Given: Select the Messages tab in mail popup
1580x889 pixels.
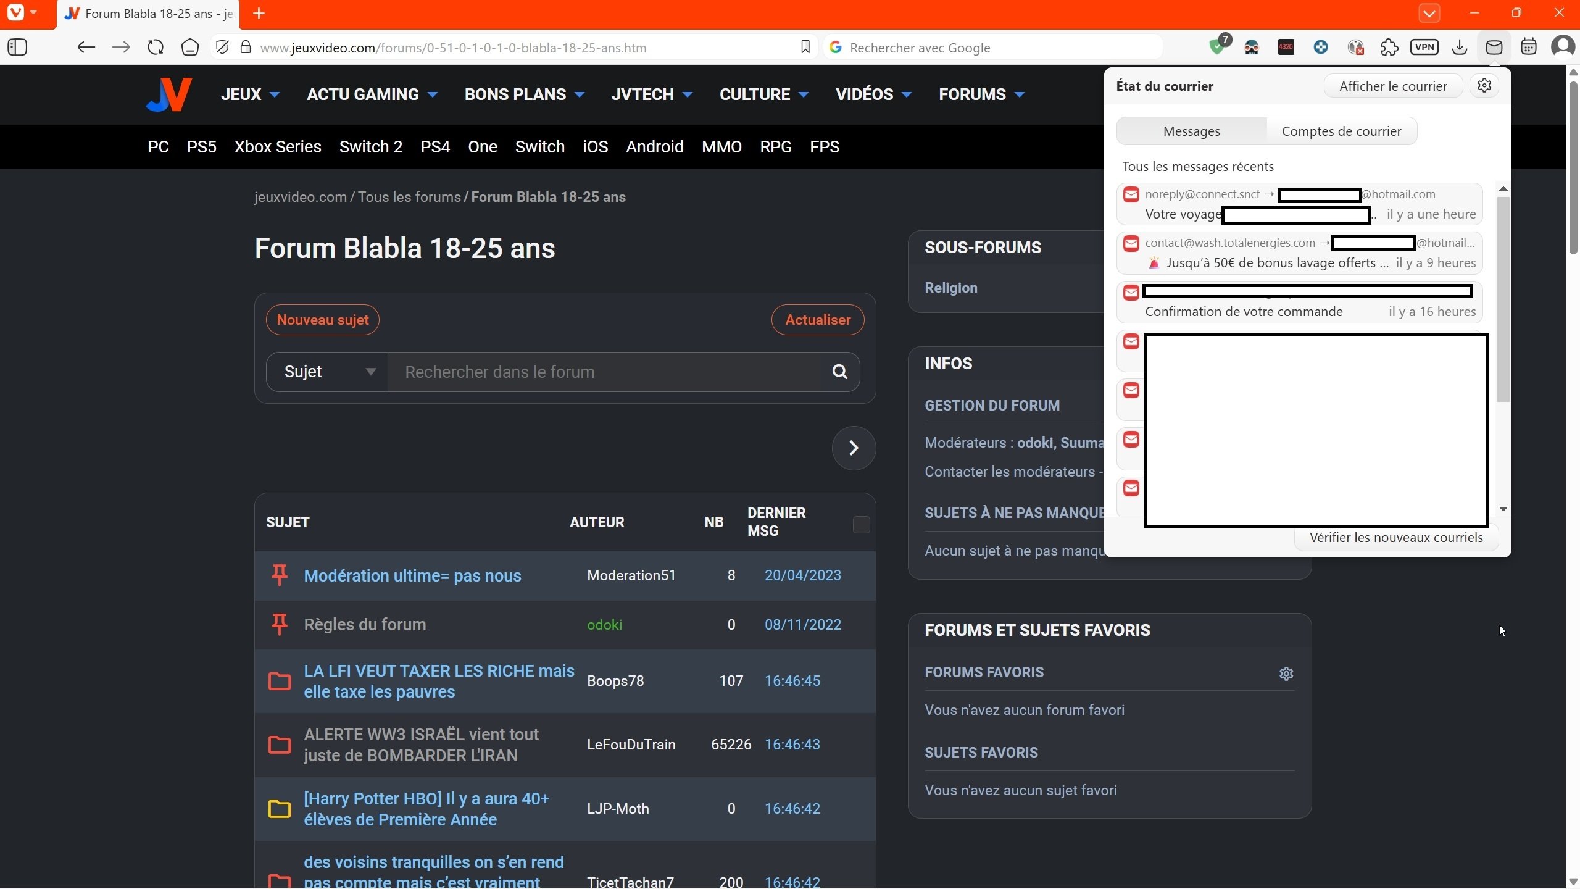Looking at the screenshot, I should coord(1191,131).
